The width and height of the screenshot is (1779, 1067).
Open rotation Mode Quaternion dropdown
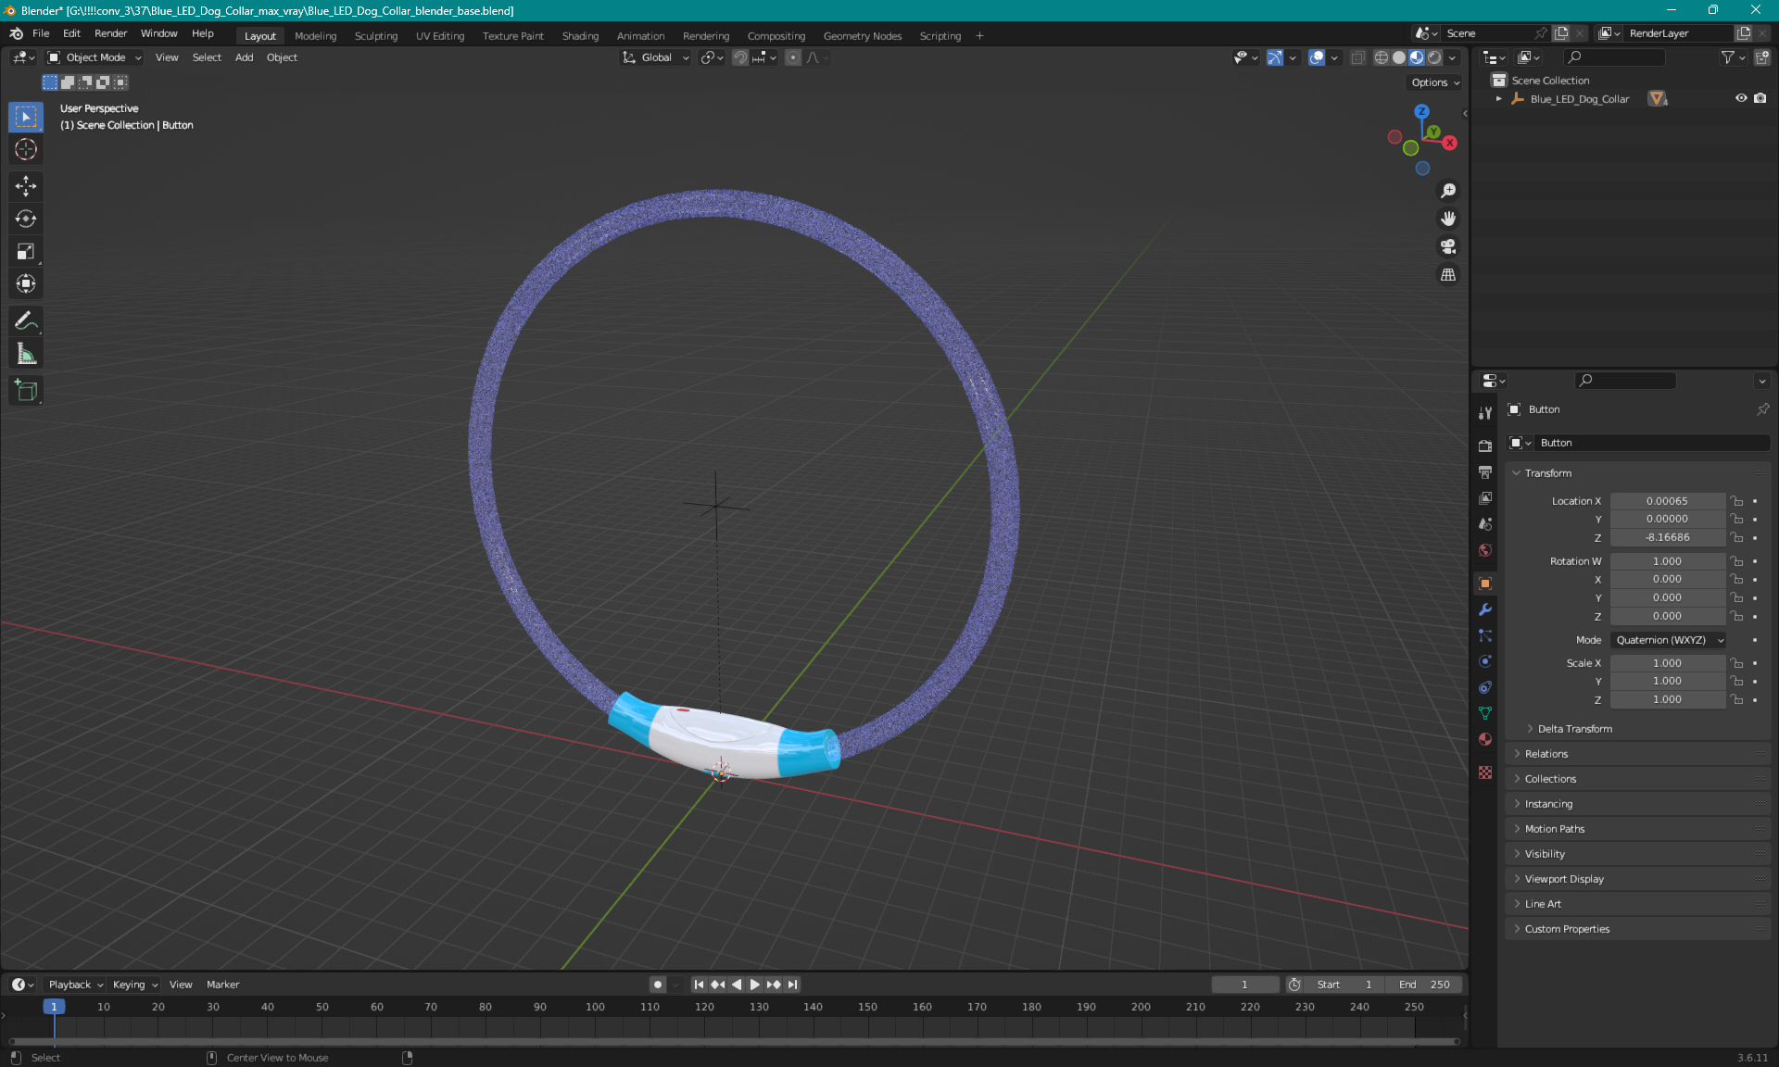1669,640
